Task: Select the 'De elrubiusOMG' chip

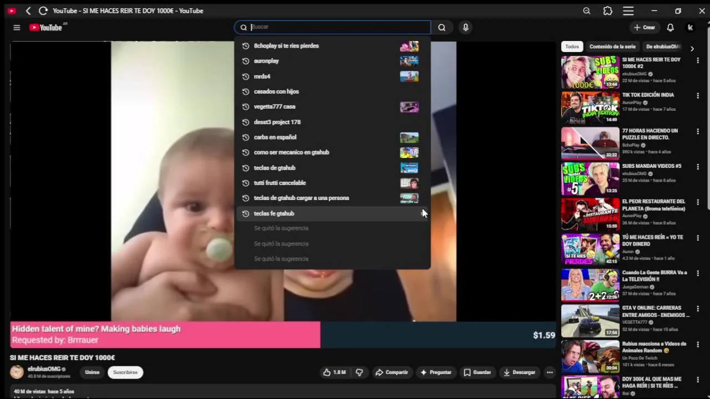Action: point(663,47)
